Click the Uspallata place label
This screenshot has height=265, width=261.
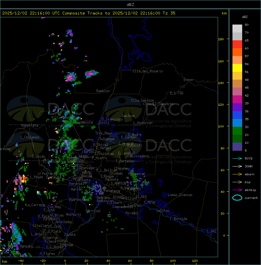click(29, 125)
